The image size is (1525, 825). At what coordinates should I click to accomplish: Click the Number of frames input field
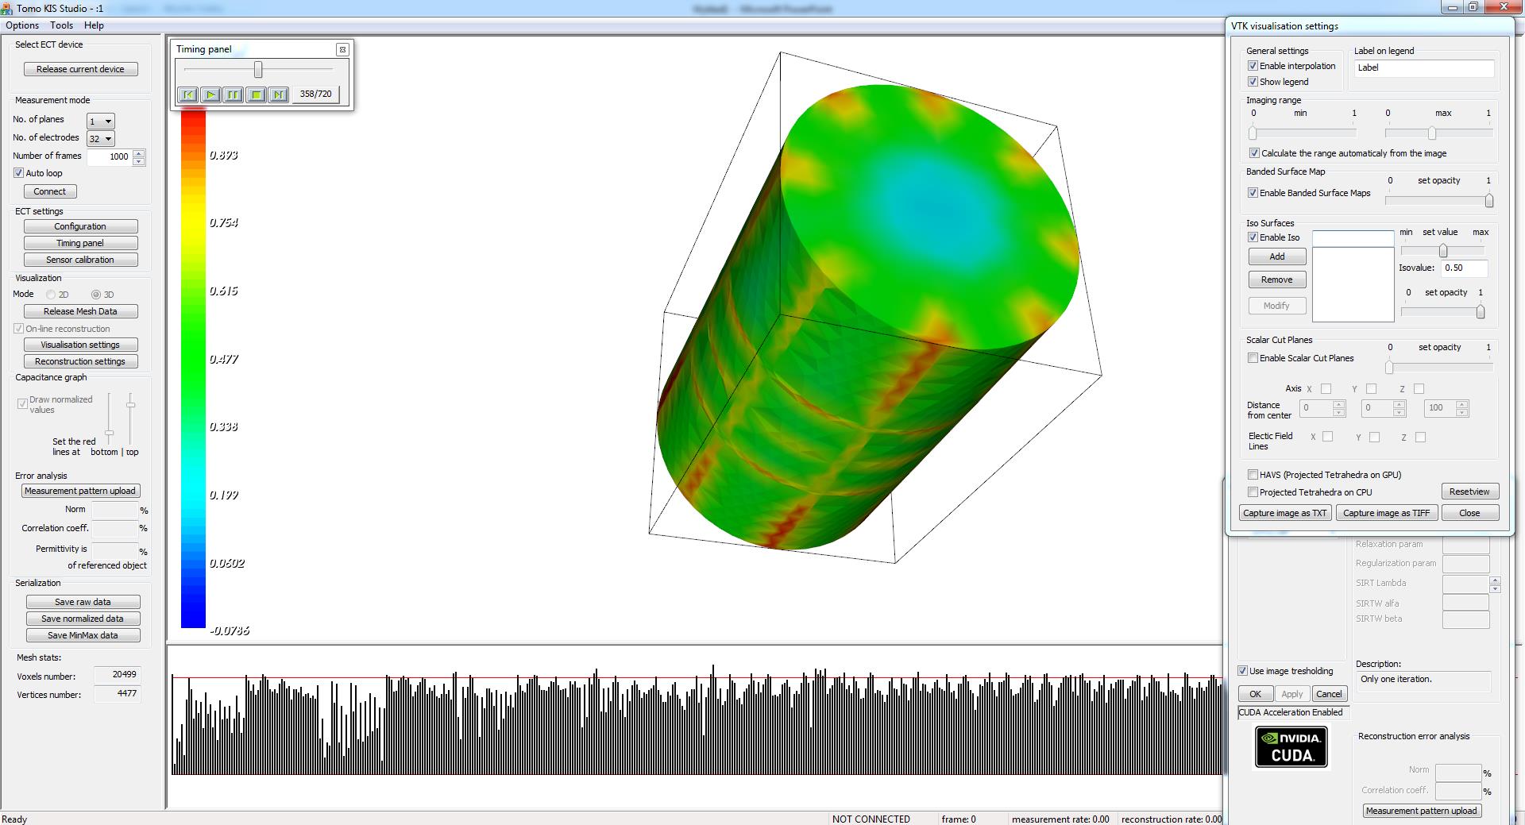pyautogui.click(x=110, y=156)
